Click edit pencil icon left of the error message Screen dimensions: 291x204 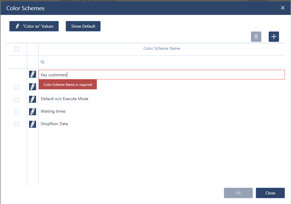pyautogui.click(x=33, y=86)
